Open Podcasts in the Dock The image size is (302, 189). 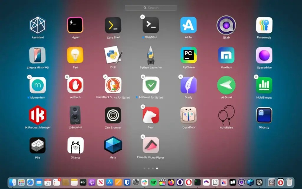click(x=92, y=182)
